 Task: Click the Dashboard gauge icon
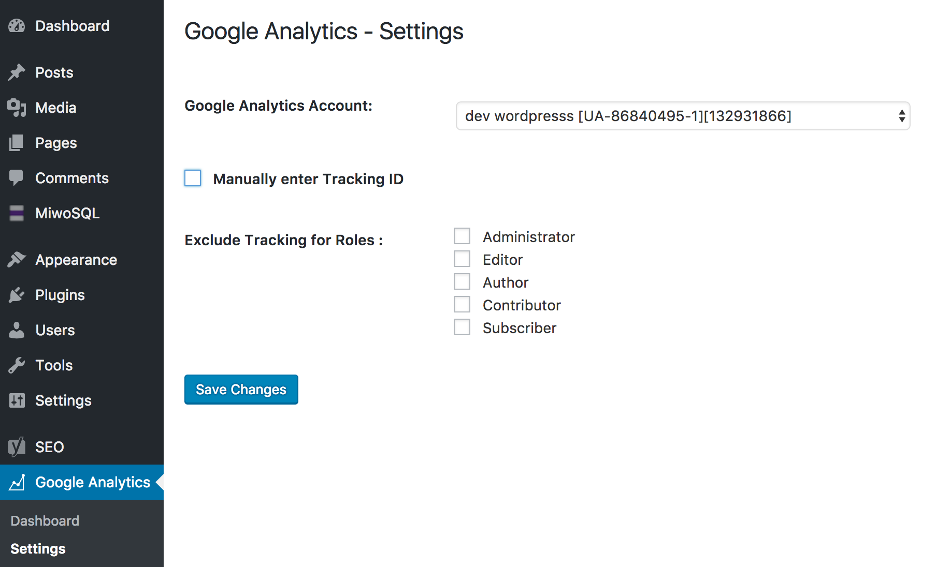pyautogui.click(x=17, y=26)
